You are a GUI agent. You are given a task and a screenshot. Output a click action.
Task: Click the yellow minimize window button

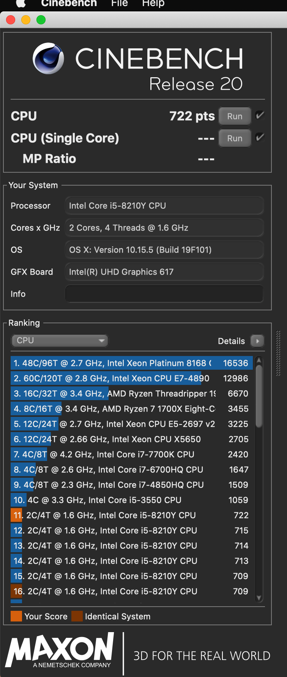(x=26, y=20)
